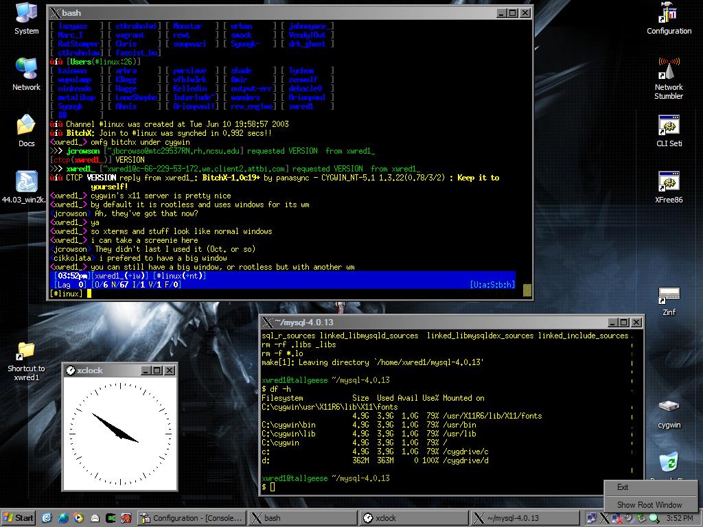Launch Internet Explorer from Quick Launch
Screen dimensions: 703x527
tap(62, 518)
